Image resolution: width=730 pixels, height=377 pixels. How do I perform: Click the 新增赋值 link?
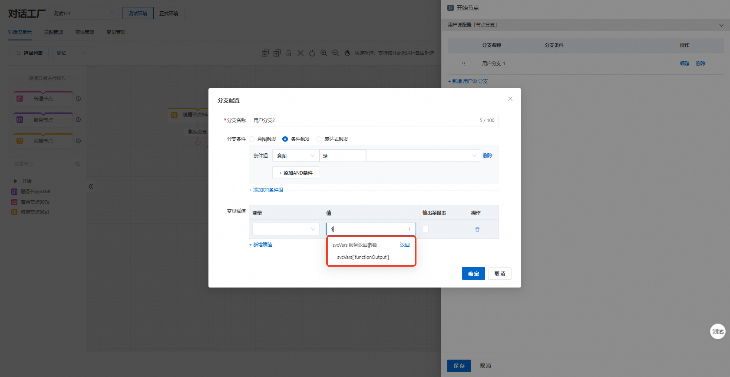261,245
